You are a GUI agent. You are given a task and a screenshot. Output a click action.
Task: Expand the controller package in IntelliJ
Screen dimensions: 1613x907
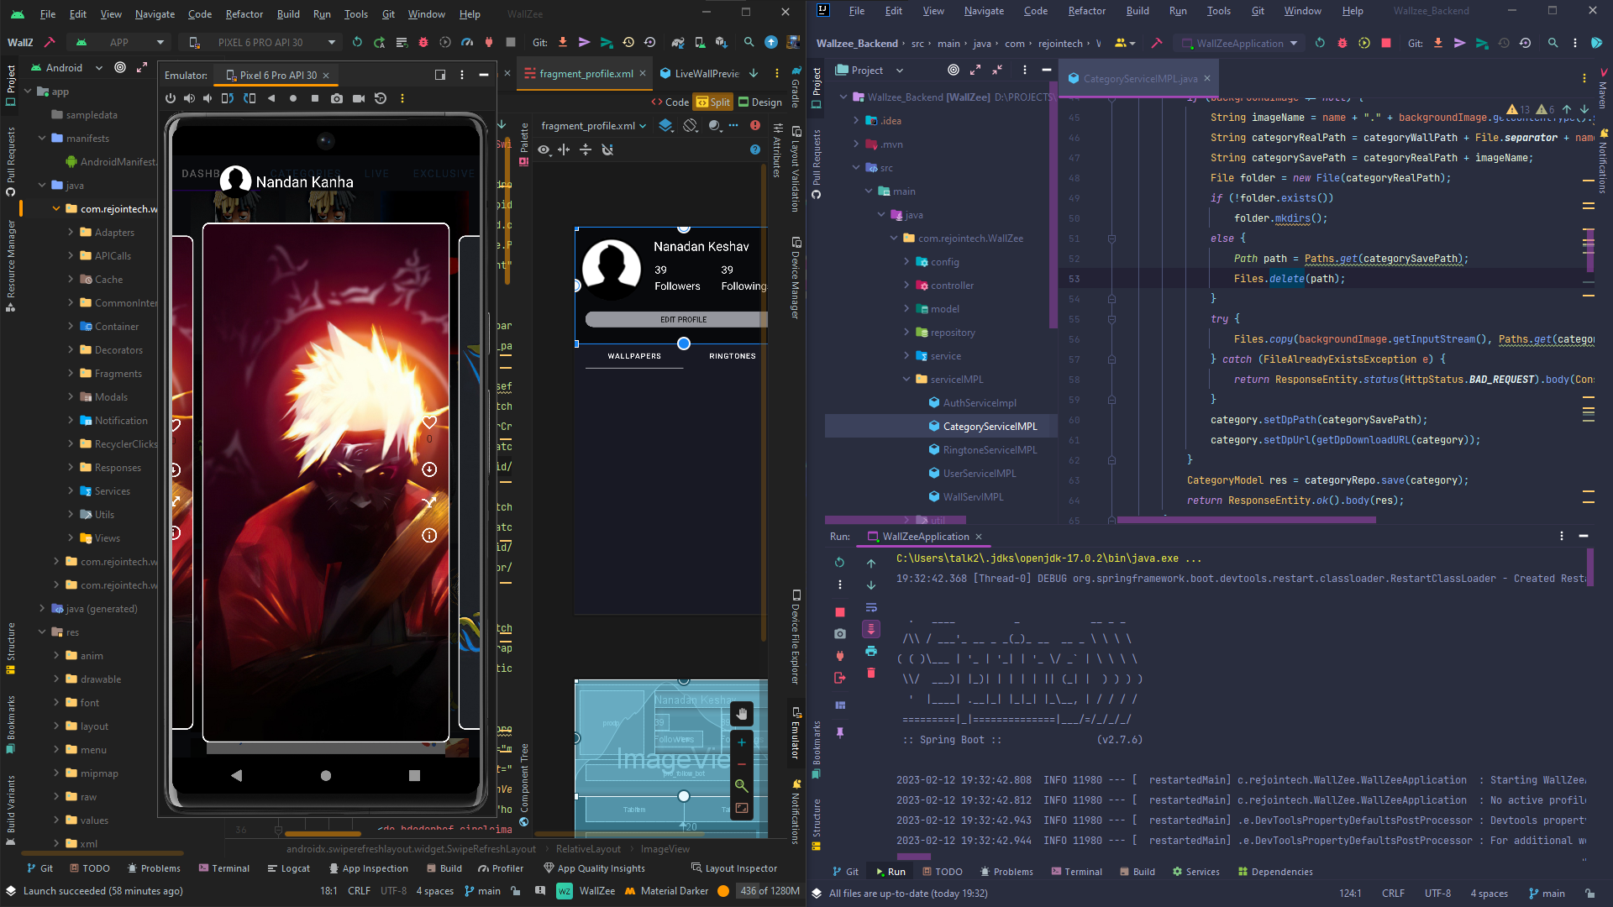(x=906, y=286)
